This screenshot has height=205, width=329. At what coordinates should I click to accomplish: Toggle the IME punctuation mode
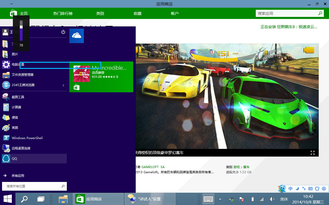tap(304, 189)
